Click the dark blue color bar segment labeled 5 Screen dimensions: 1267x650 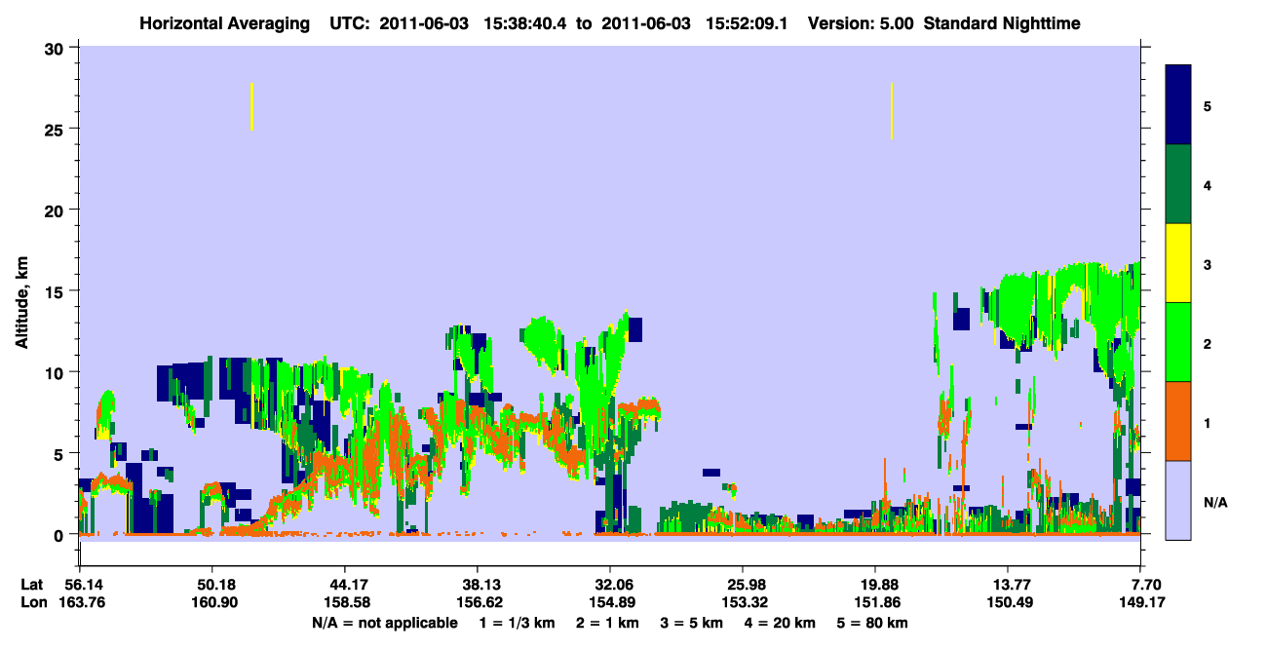click(x=1178, y=104)
